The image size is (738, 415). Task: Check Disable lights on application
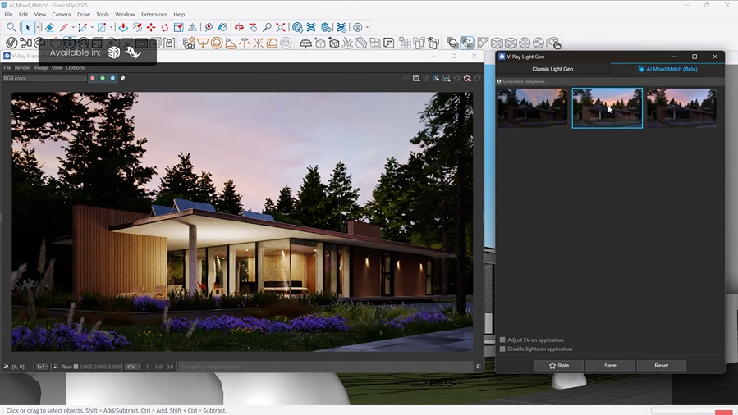coord(503,349)
